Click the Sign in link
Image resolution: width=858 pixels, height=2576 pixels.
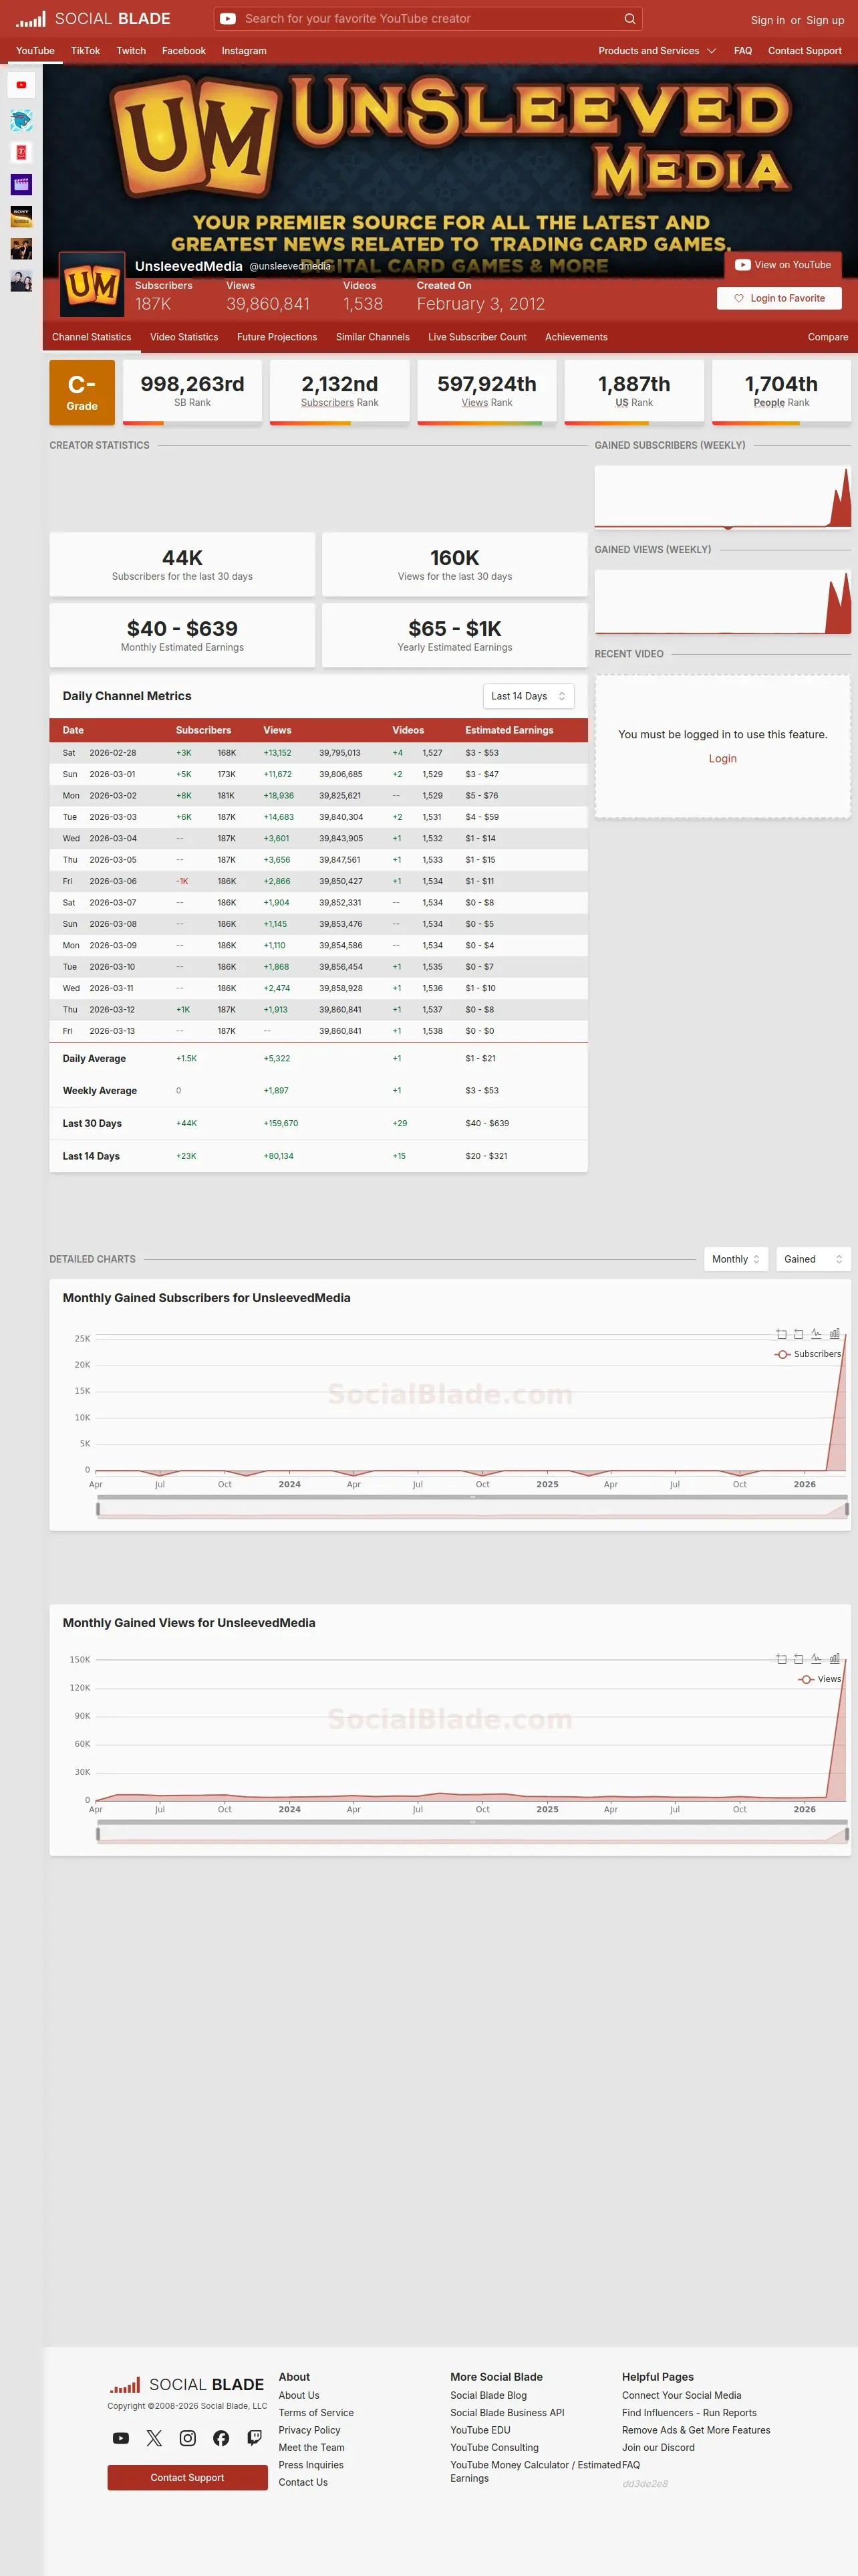768,20
